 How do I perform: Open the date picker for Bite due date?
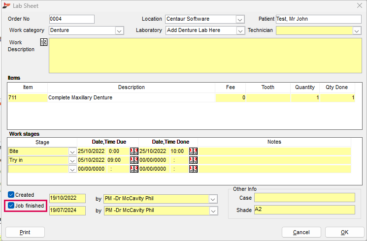click(134, 151)
